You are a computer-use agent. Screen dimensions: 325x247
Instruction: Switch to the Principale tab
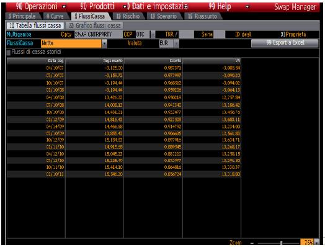point(22,16)
